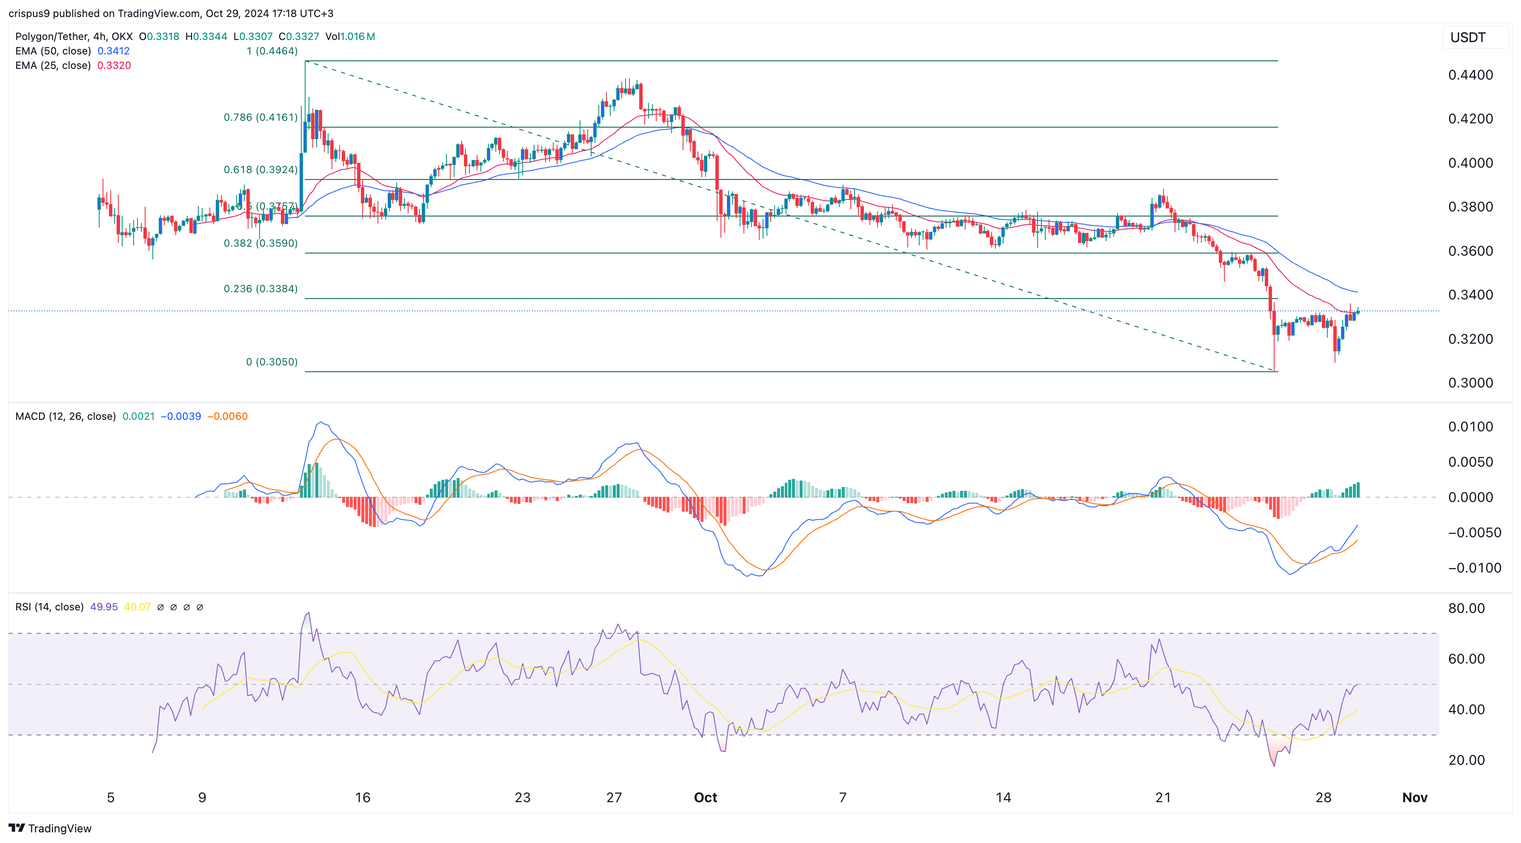The width and height of the screenshot is (1521, 843).
Task: Select the EMA (25, close) indicator legend
Action: pos(53,67)
